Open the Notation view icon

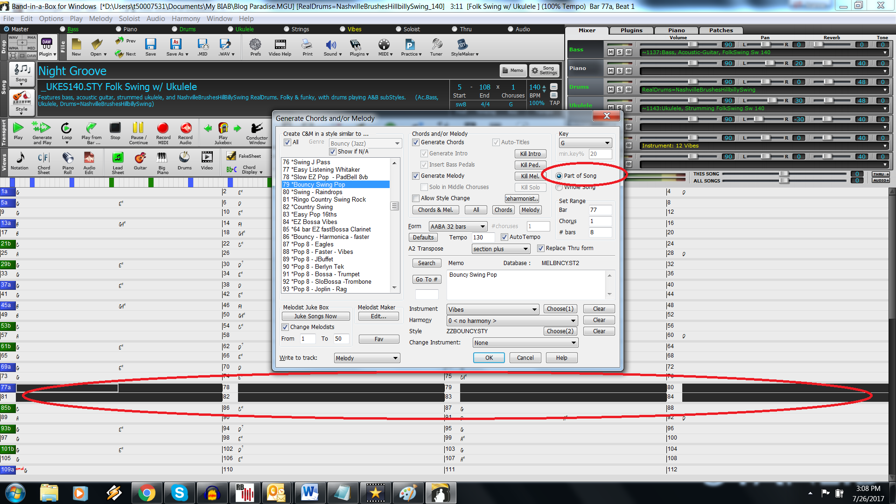click(x=20, y=161)
